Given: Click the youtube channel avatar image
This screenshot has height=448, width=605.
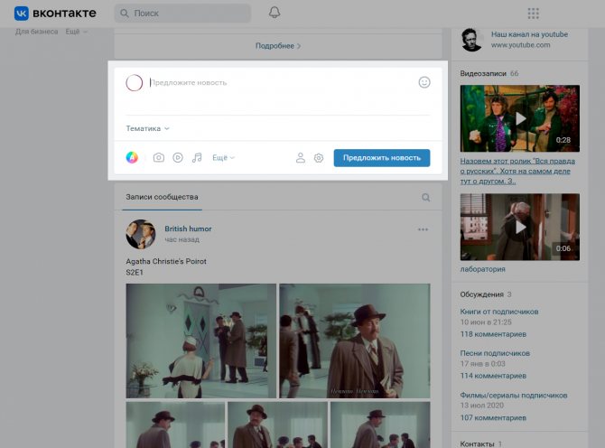Looking at the screenshot, I should click(471, 40).
